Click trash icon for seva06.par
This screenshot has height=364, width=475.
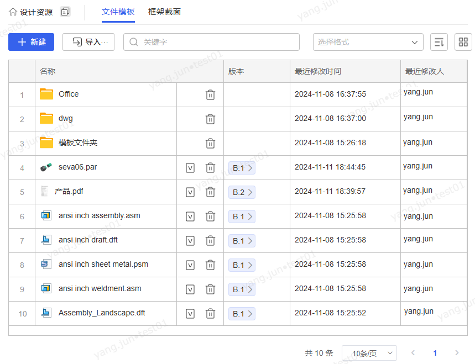coord(210,167)
